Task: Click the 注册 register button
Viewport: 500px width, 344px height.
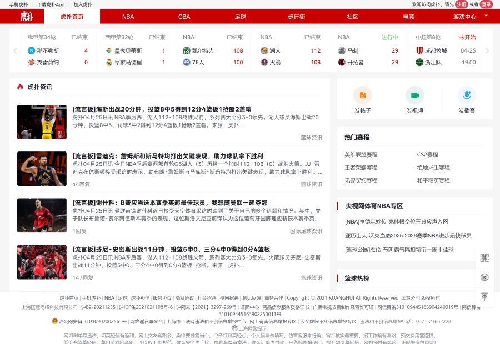Action: pos(461,4)
